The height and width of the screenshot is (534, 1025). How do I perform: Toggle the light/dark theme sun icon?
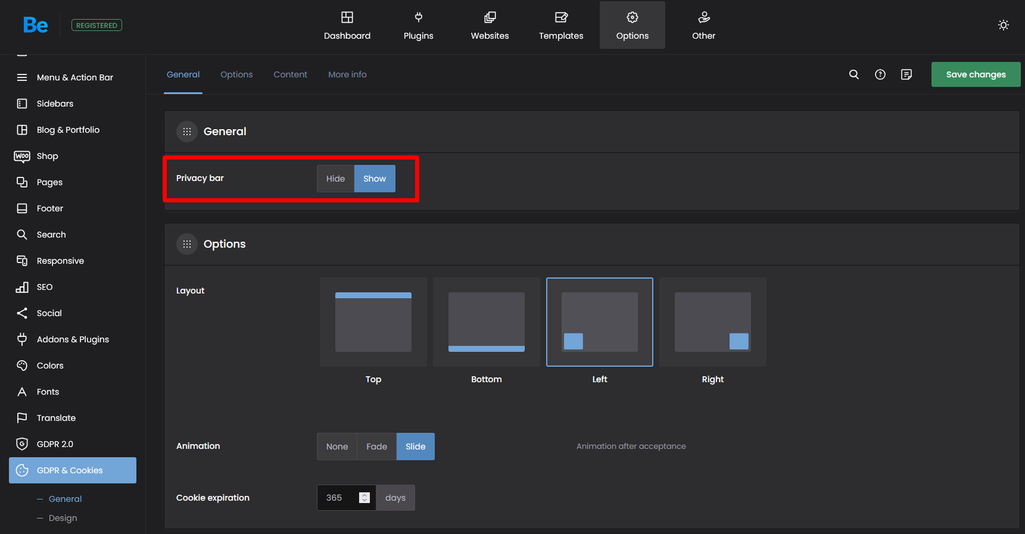tap(1003, 25)
